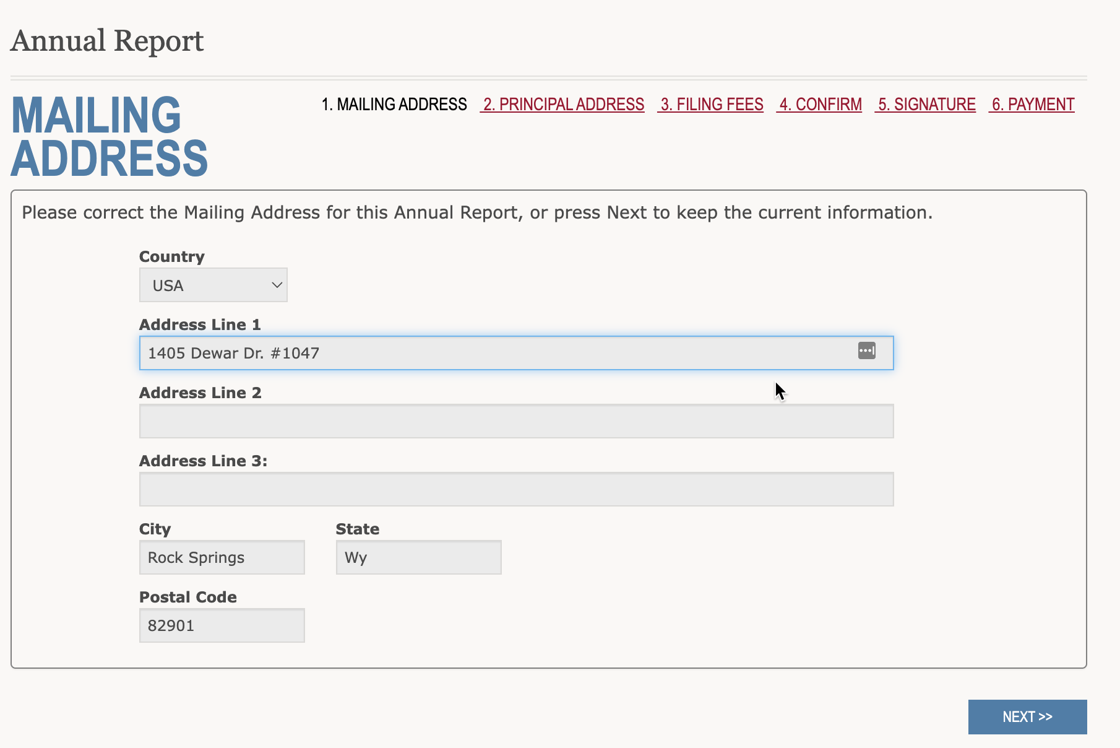Click the large blue Mailing Address heading
The width and height of the screenshot is (1120, 748).
109,137
